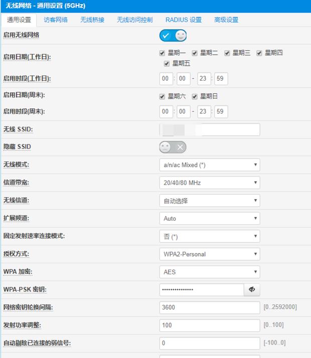Uncheck the 星期五 checkbox
The width and height of the screenshot is (311, 358).
[167, 64]
